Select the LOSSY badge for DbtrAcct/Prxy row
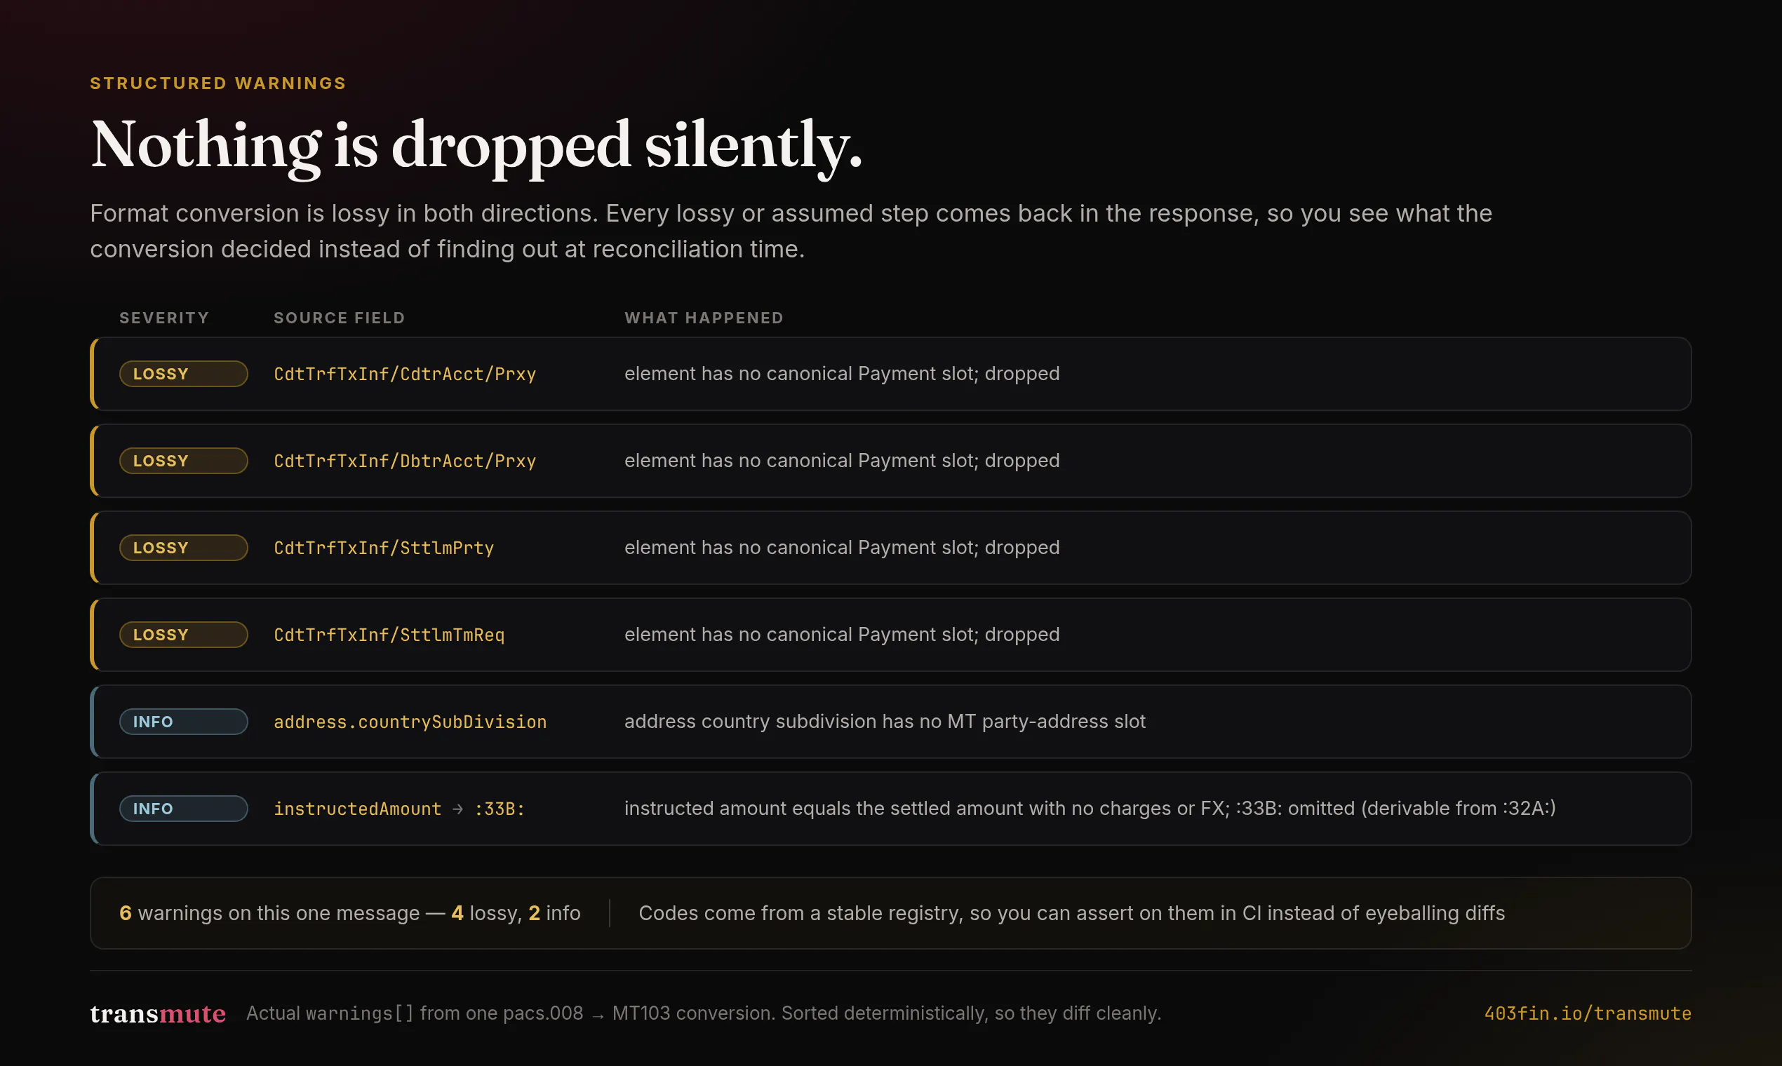 183,461
